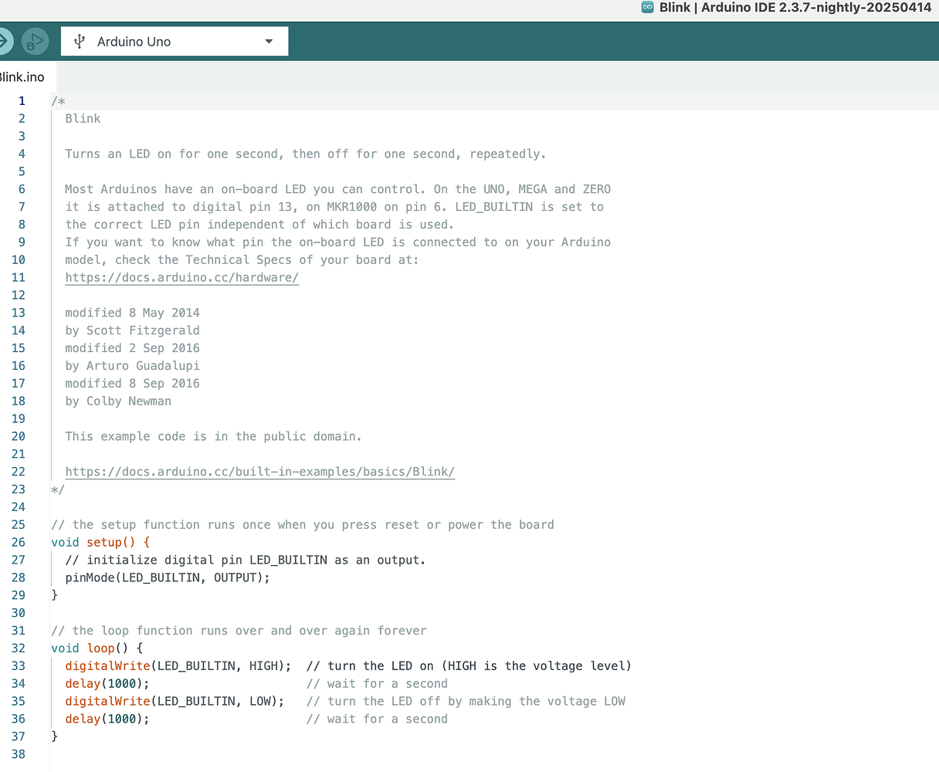The width and height of the screenshot is (939, 772).
Task: Click line number 1 in the gutter
Action: [x=22, y=100]
